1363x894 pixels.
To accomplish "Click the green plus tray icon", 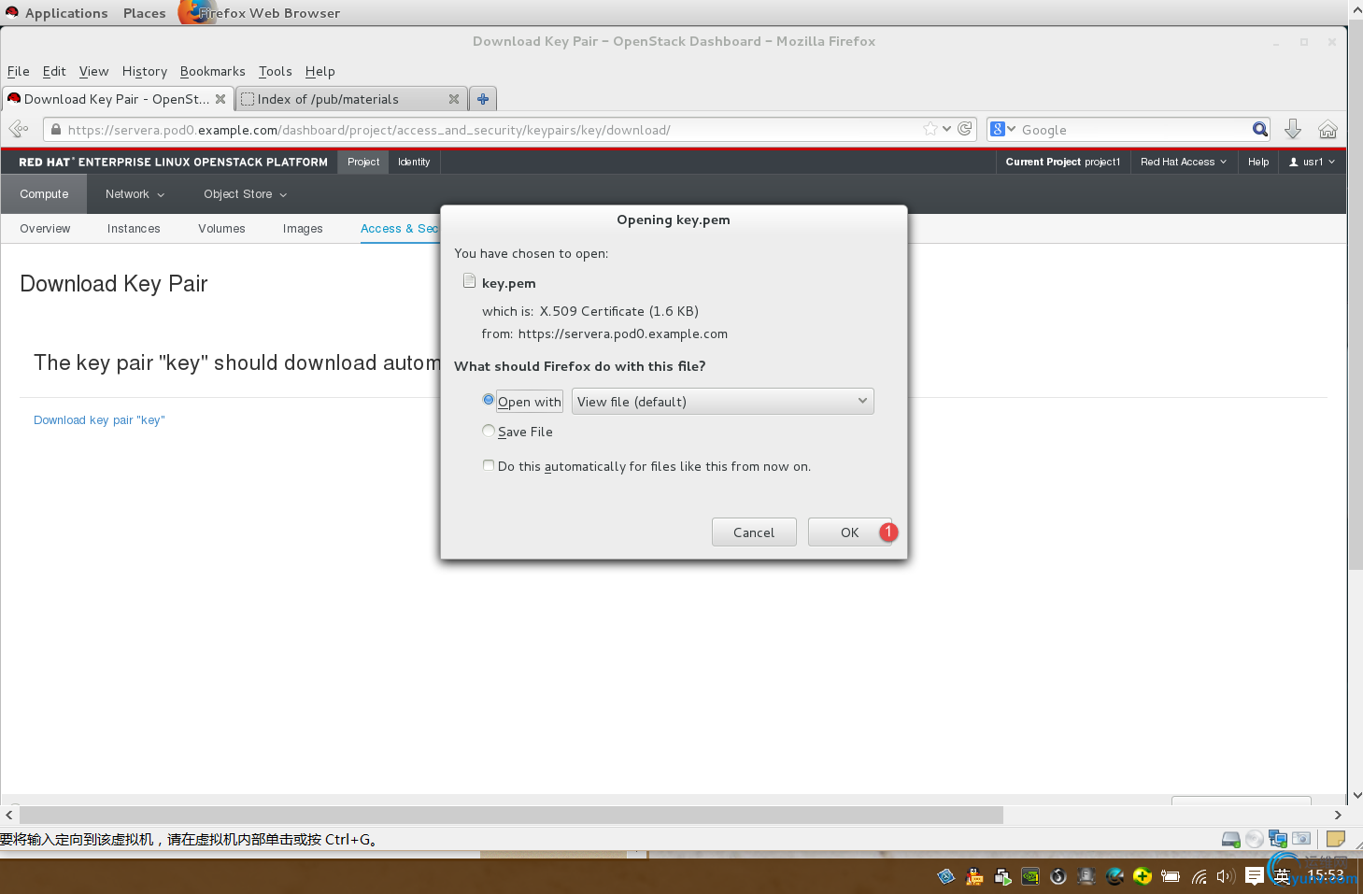I will 1143,876.
